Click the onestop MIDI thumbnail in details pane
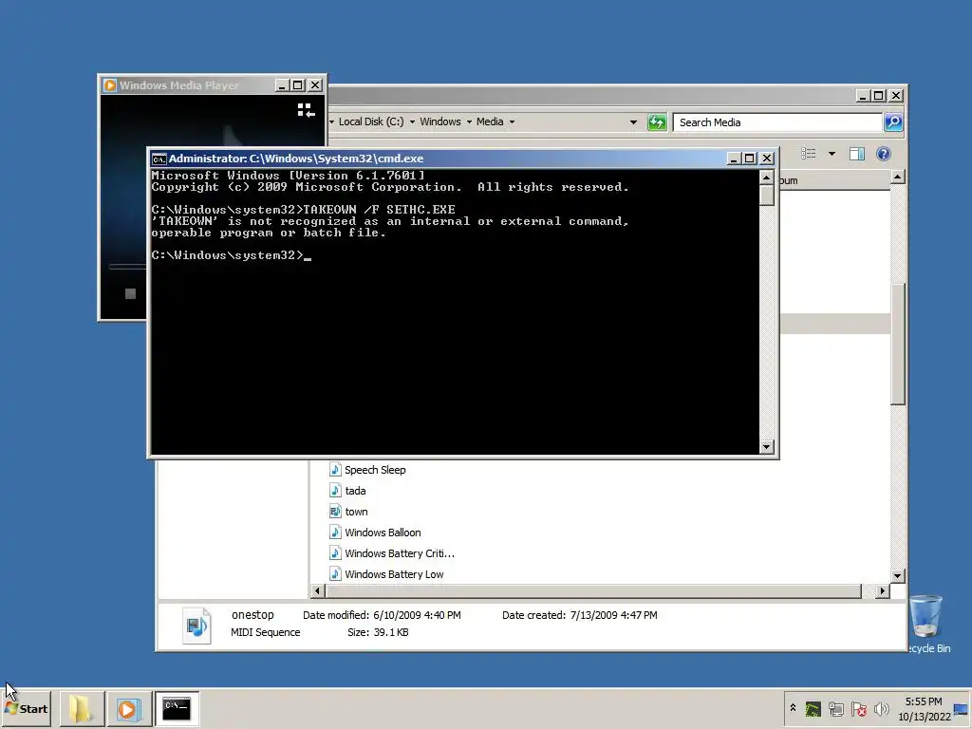The image size is (972, 729). [x=196, y=625]
